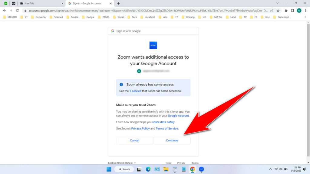The image size is (310, 174).
Task: Open the NW Src bookmark folder
Action: click(216, 17)
